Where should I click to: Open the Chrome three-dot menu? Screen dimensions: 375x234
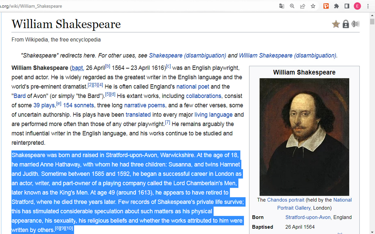click(368, 6)
